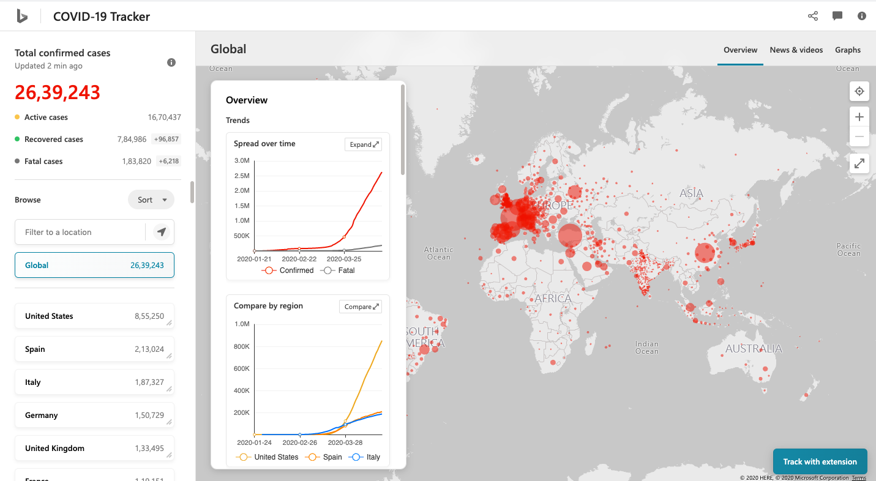Select the United Kingdom row
Screen dimensions: 876x481
[94, 449]
